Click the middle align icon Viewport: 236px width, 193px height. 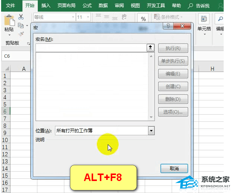coord(107,17)
